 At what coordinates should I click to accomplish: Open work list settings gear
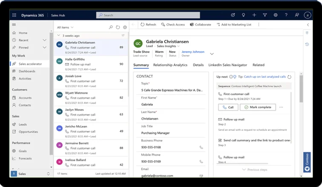tap(125, 27)
